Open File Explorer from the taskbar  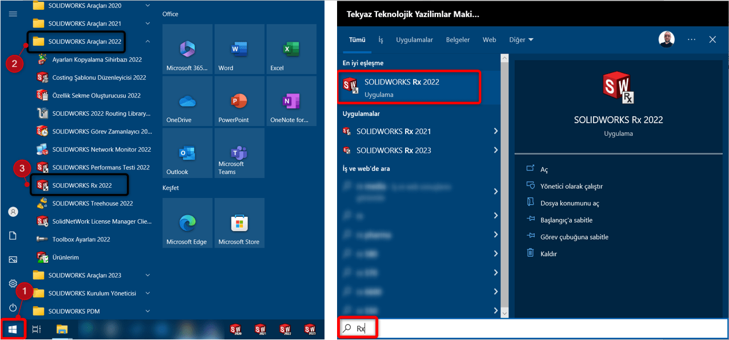pyautogui.click(x=62, y=329)
